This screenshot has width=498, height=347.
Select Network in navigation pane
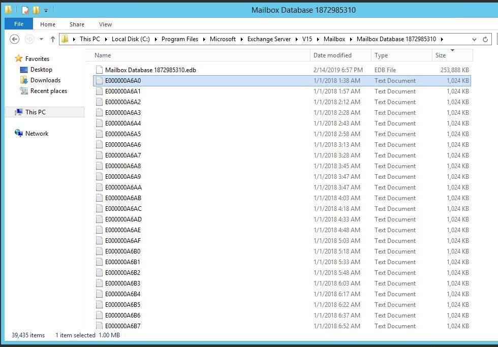pos(37,133)
